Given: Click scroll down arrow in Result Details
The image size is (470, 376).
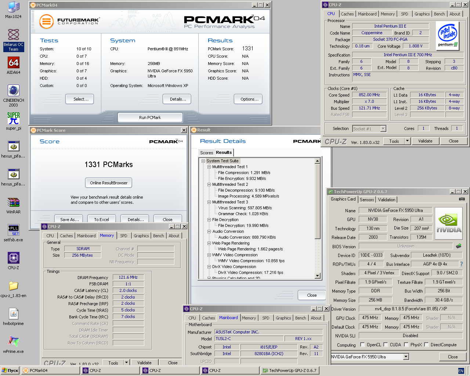Looking at the screenshot, I should pyautogui.click(x=318, y=276).
